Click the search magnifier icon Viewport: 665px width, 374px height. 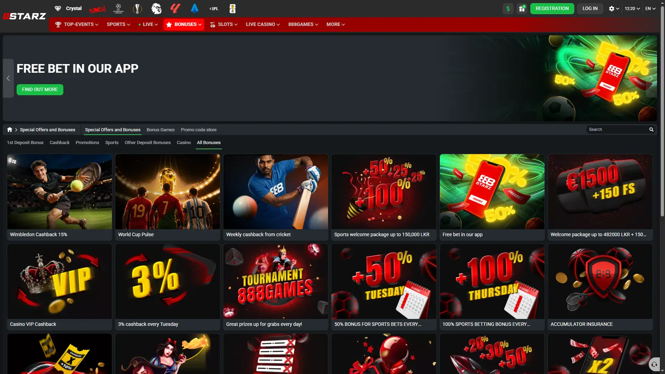(x=651, y=130)
